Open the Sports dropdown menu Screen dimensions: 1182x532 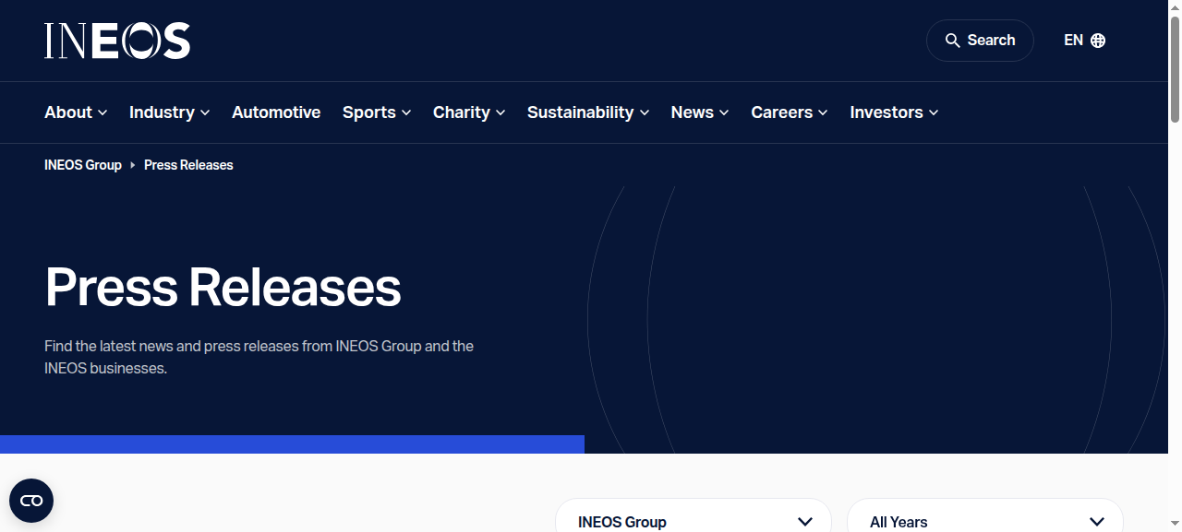[377, 112]
